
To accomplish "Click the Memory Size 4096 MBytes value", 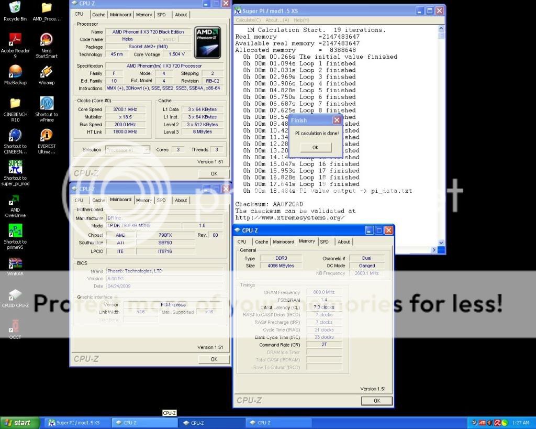I will click(281, 266).
